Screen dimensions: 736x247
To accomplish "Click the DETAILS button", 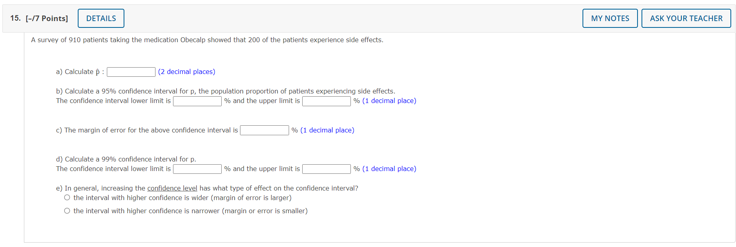I will [x=100, y=18].
